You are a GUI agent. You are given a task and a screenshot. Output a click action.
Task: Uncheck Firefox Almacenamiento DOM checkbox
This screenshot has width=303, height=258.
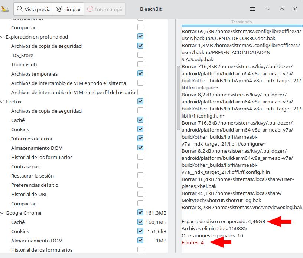[x=140, y=148]
